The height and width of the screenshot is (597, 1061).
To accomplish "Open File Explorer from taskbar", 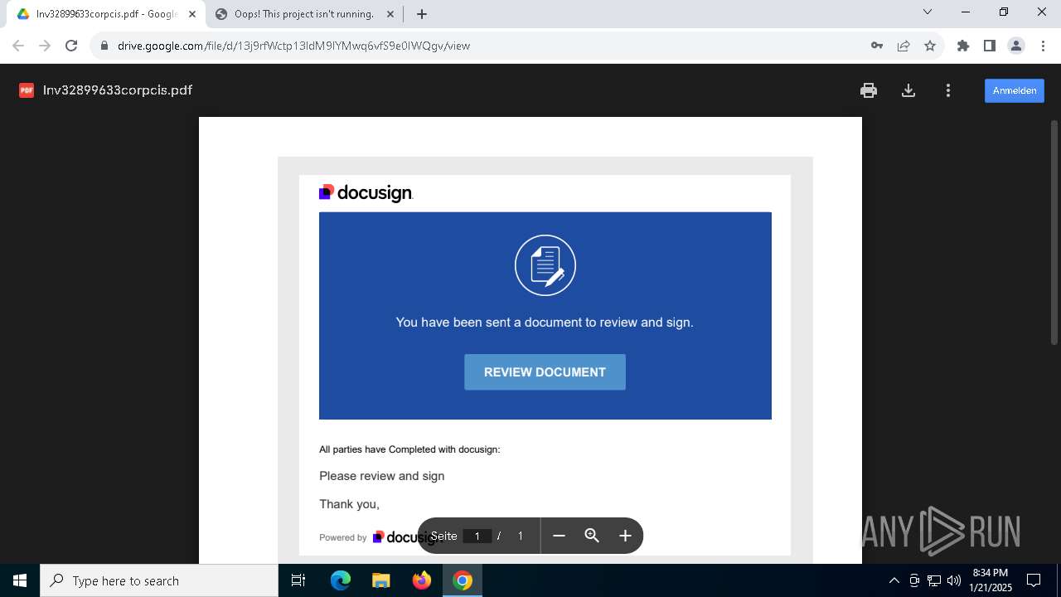I will 381,580.
